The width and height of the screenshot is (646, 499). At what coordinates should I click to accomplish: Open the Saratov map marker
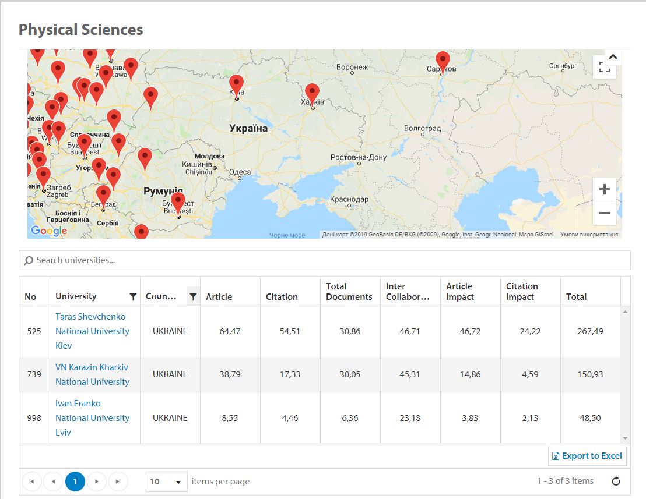(443, 62)
